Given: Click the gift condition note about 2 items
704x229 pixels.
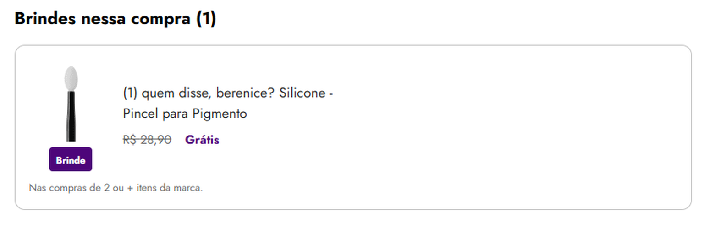Looking at the screenshot, I should [x=115, y=188].
